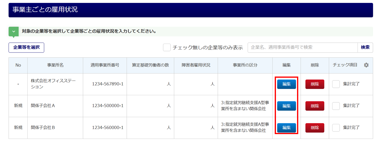Viewport: 381px width, 143px height.
Task: Delete the 株式会社オフィスステーション row with 削除
Action: pos(315,84)
